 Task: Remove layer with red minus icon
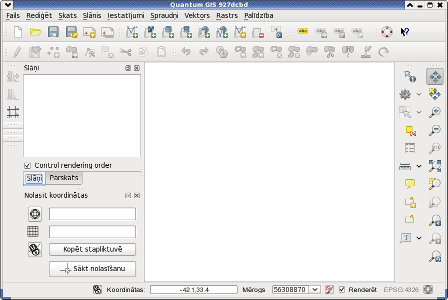[258, 33]
